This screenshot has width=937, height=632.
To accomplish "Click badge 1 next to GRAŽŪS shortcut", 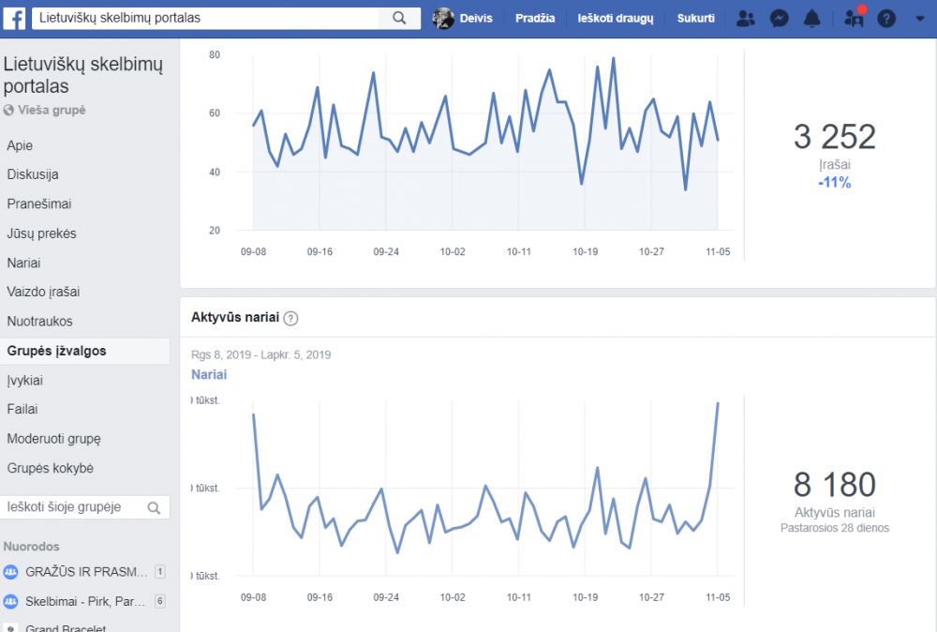I will click(x=159, y=572).
